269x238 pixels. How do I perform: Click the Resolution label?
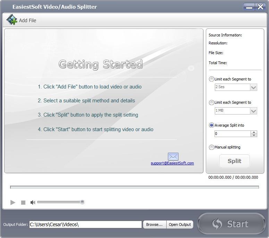coord(218,43)
